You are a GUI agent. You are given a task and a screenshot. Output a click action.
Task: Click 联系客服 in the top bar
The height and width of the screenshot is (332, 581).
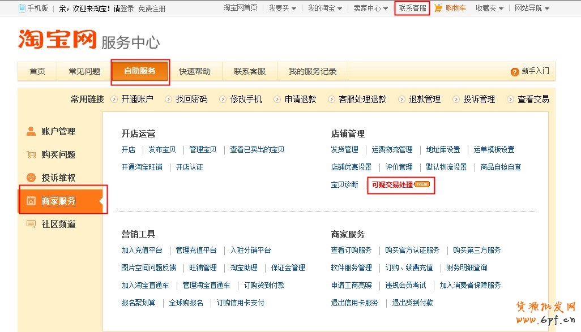[412, 8]
